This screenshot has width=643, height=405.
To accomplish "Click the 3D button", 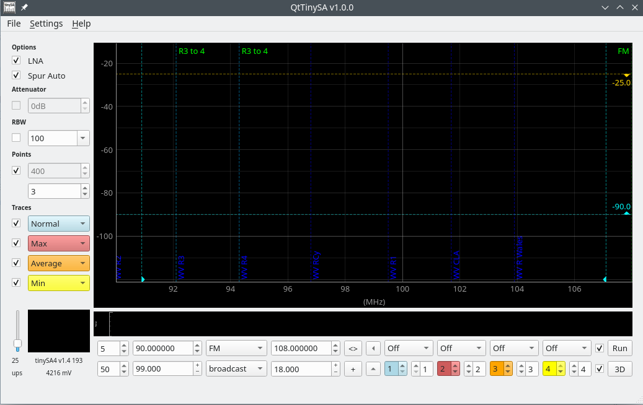I will pyautogui.click(x=619, y=369).
